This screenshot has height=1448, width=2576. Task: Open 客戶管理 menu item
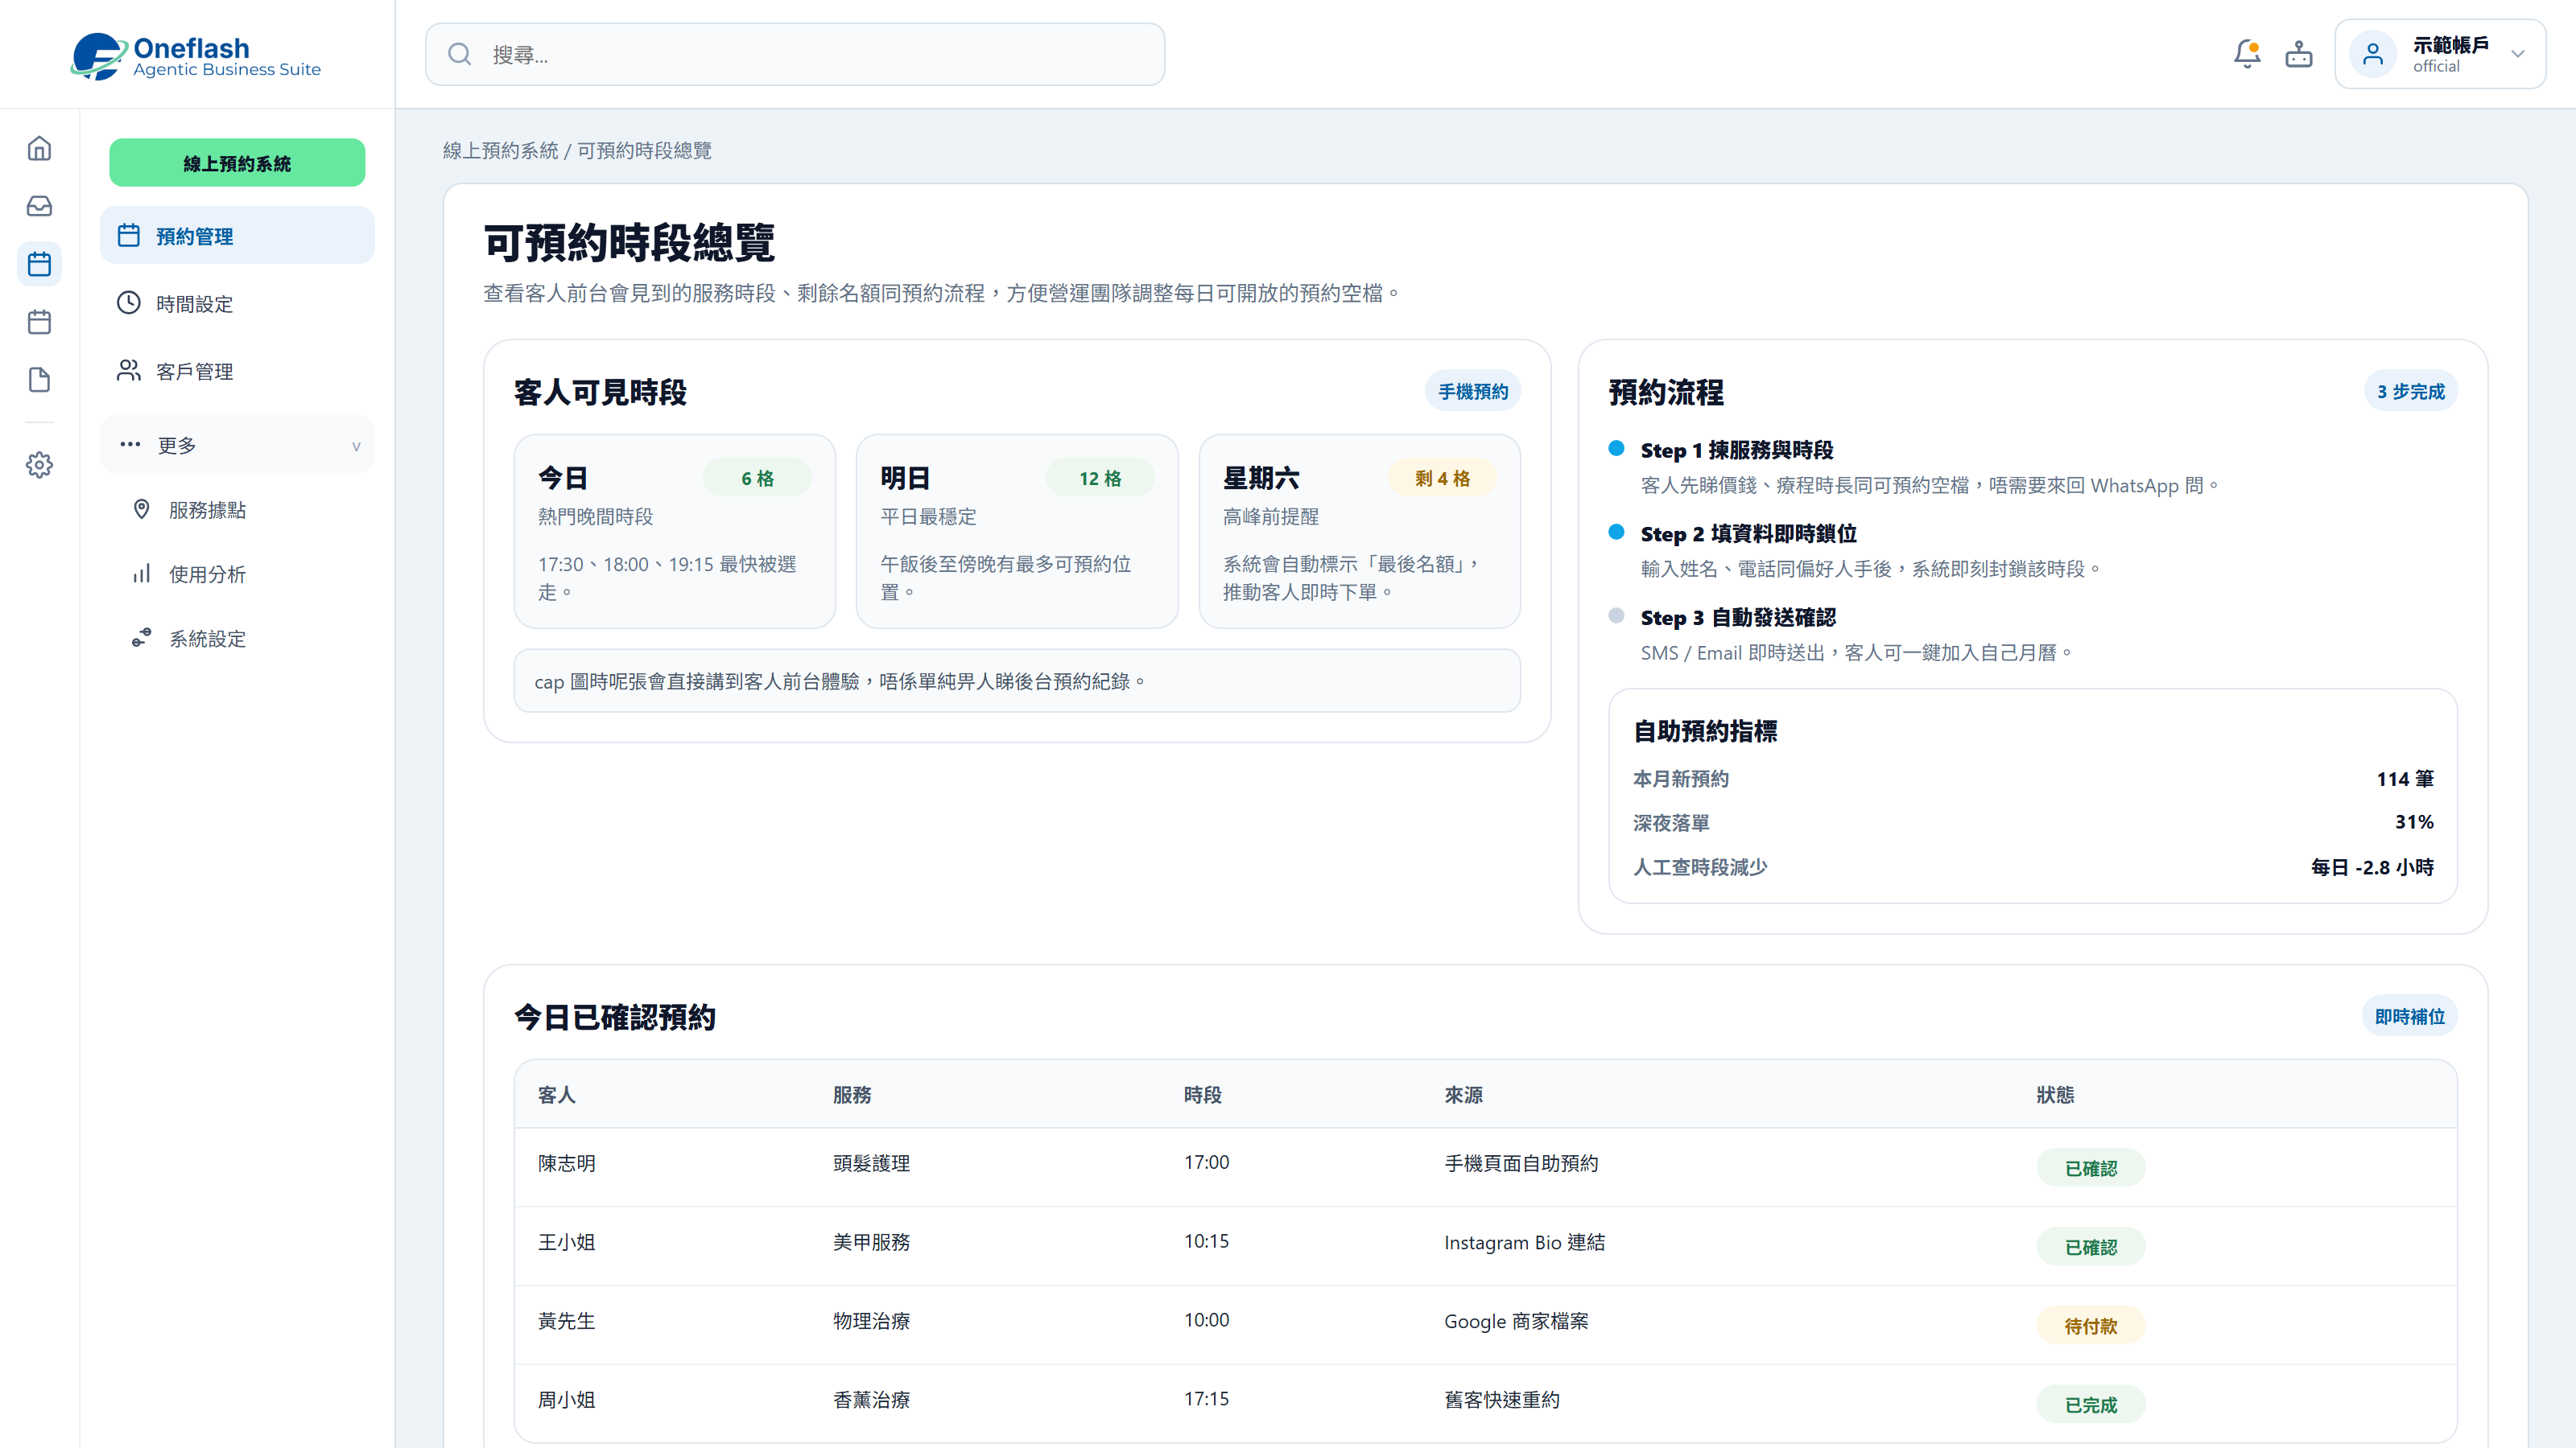point(237,372)
